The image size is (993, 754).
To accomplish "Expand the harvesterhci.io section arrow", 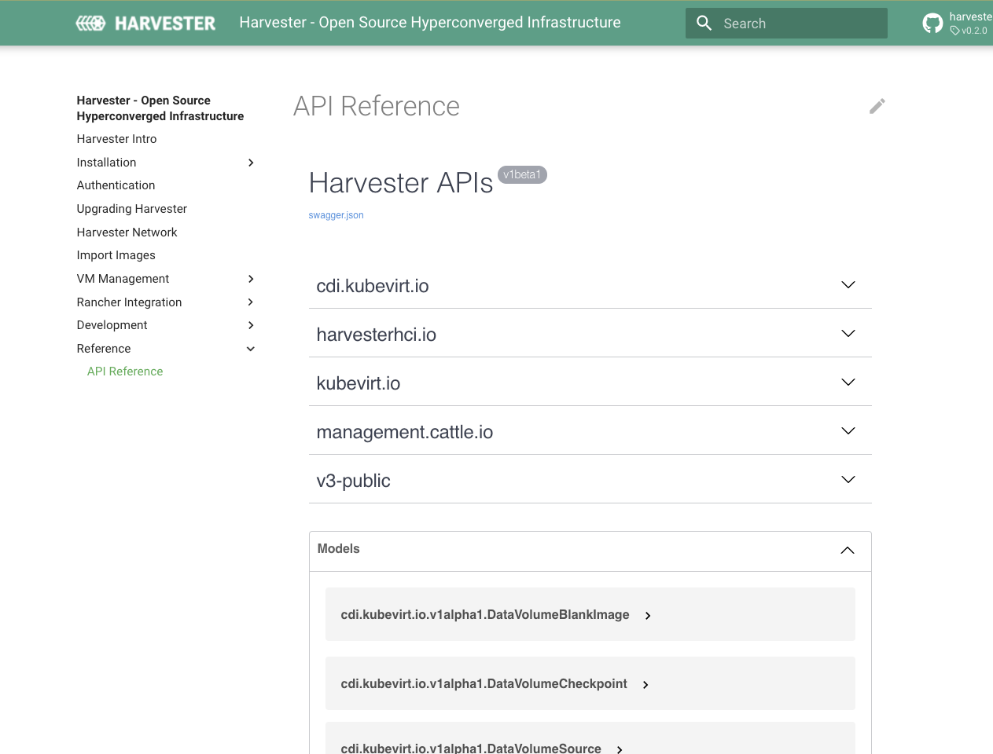I will click(848, 334).
